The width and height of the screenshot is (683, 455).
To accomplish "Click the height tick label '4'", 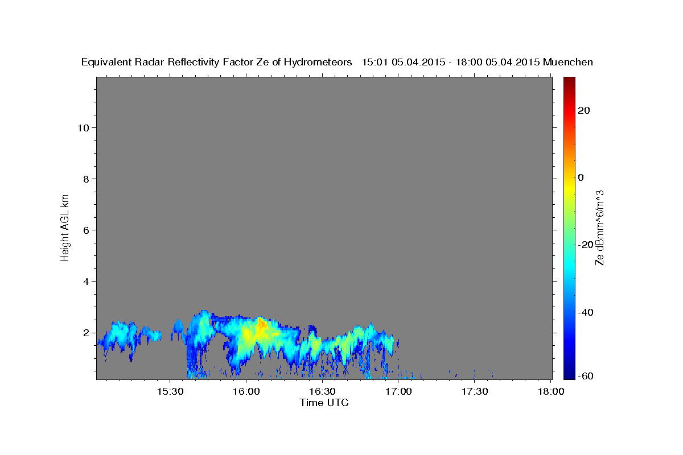I will 86,282.
